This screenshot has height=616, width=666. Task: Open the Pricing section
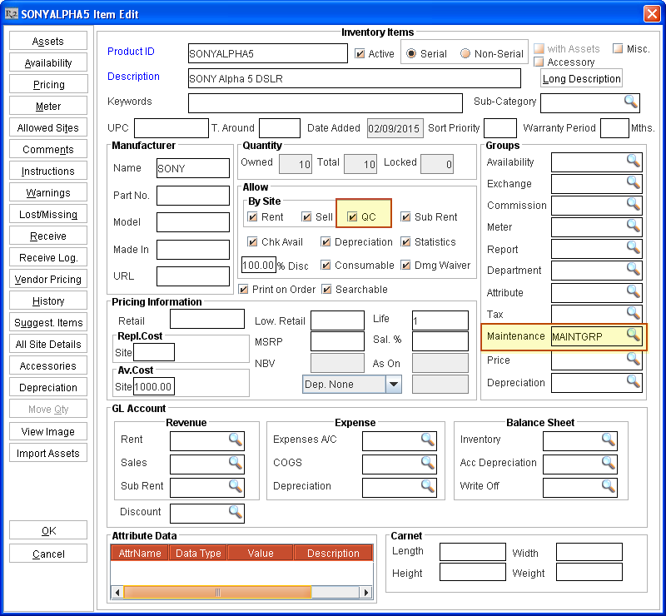(x=48, y=85)
